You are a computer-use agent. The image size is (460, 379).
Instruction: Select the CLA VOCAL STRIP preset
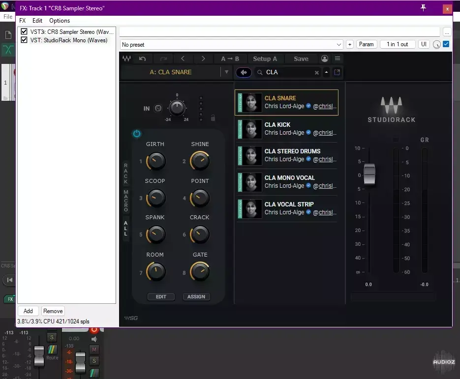pyautogui.click(x=287, y=208)
